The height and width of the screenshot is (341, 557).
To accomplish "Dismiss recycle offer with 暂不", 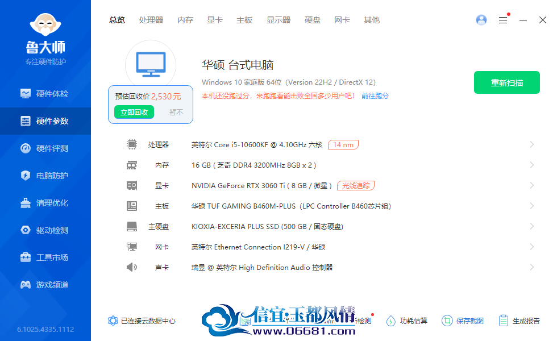I will click(x=176, y=113).
